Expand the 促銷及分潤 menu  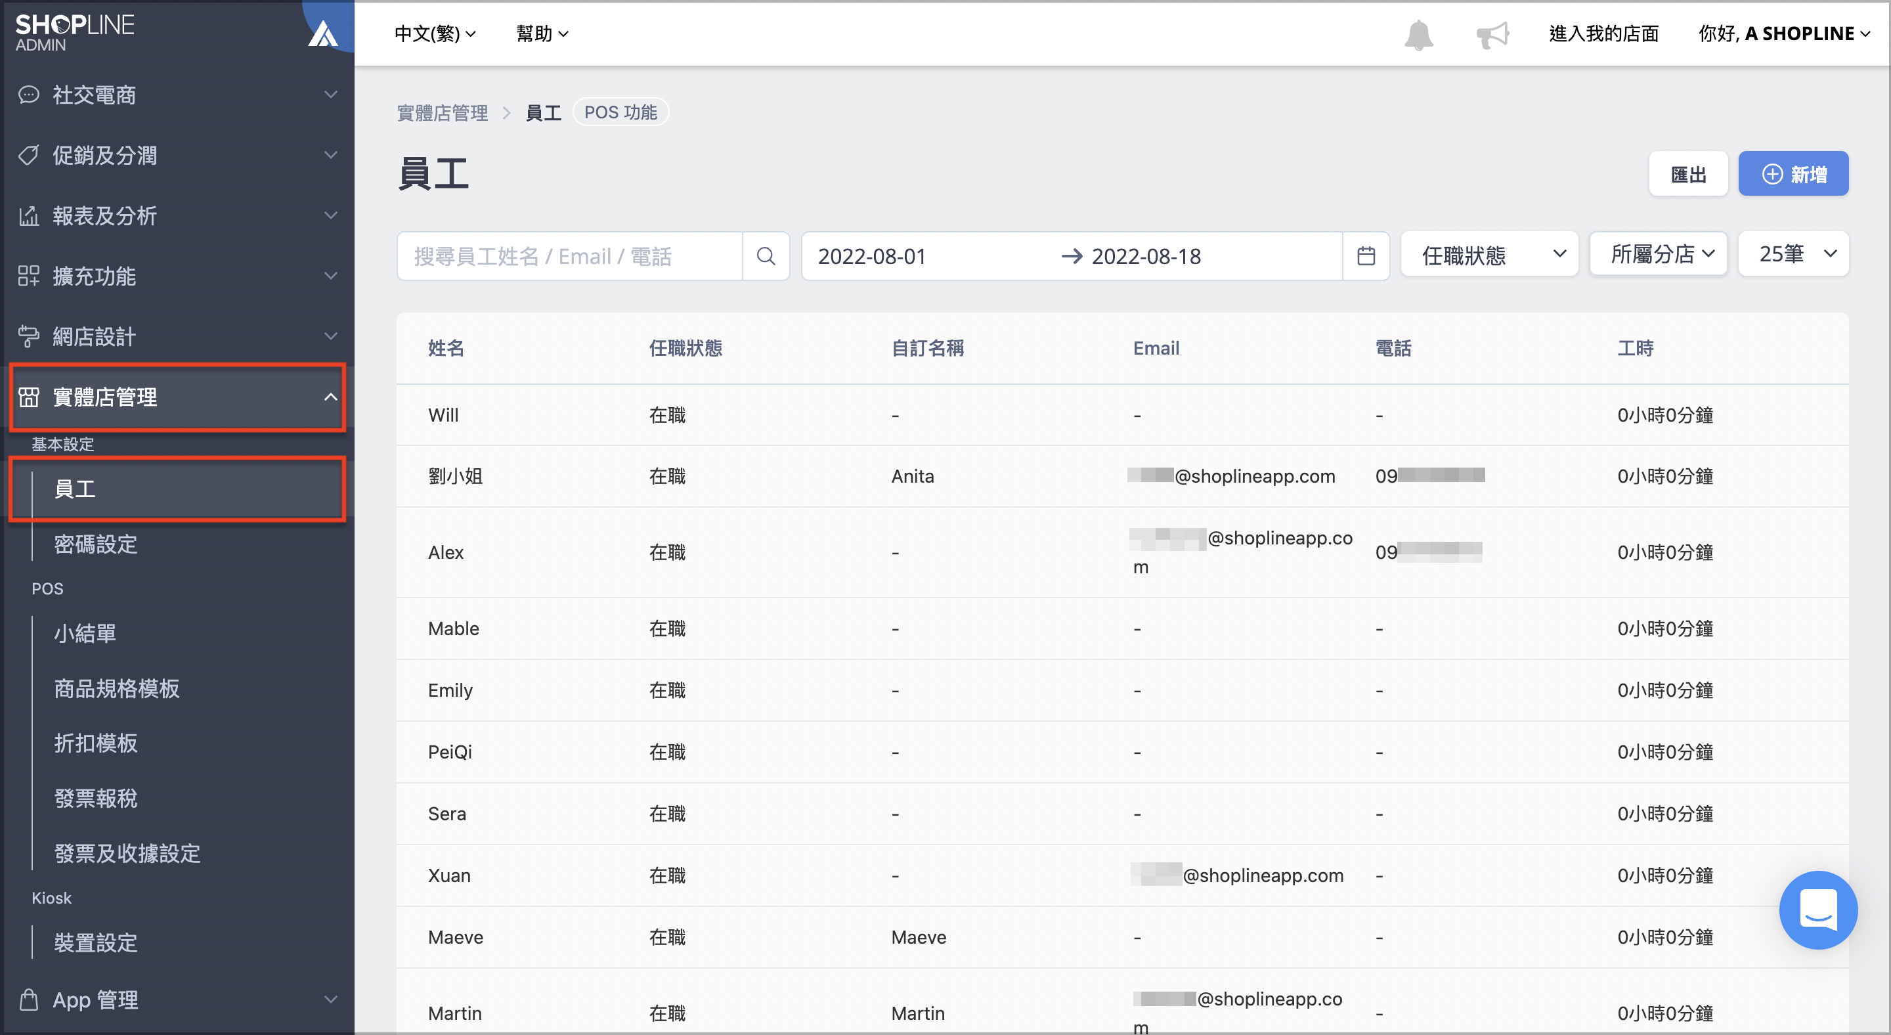pos(178,155)
